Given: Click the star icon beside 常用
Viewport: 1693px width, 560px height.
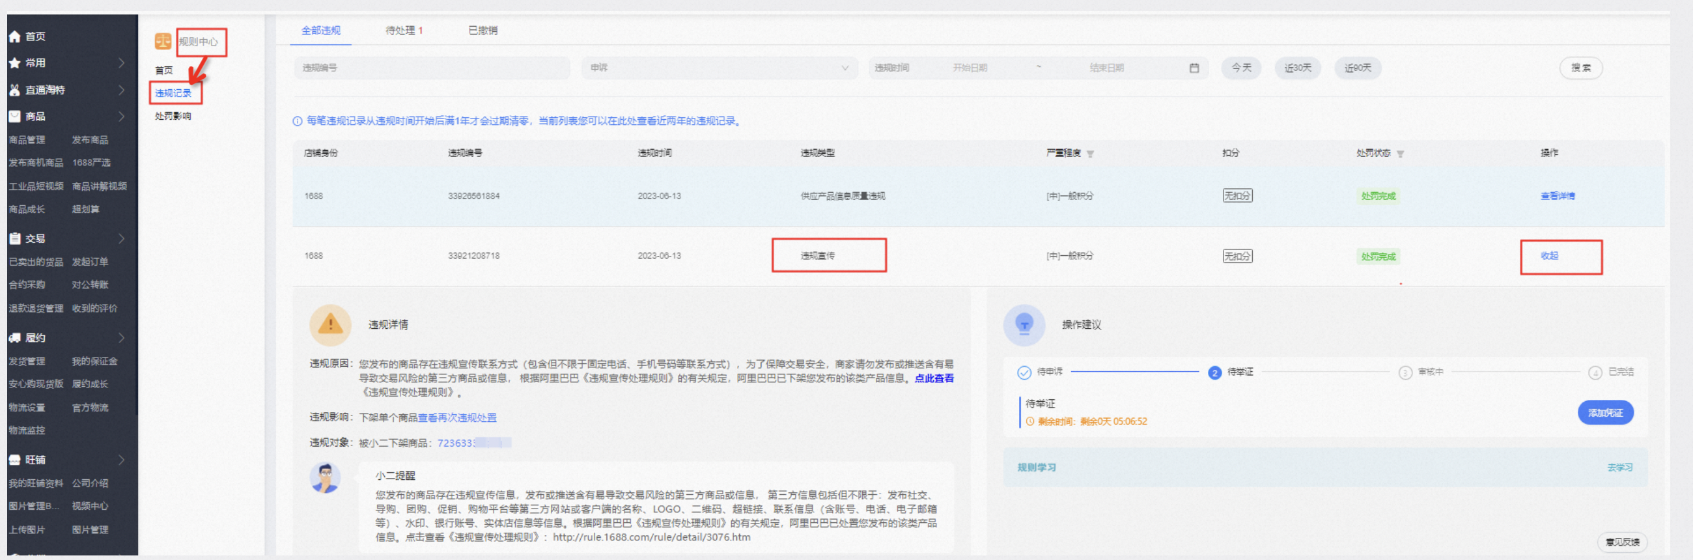Looking at the screenshot, I should pyautogui.click(x=14, y=63).
